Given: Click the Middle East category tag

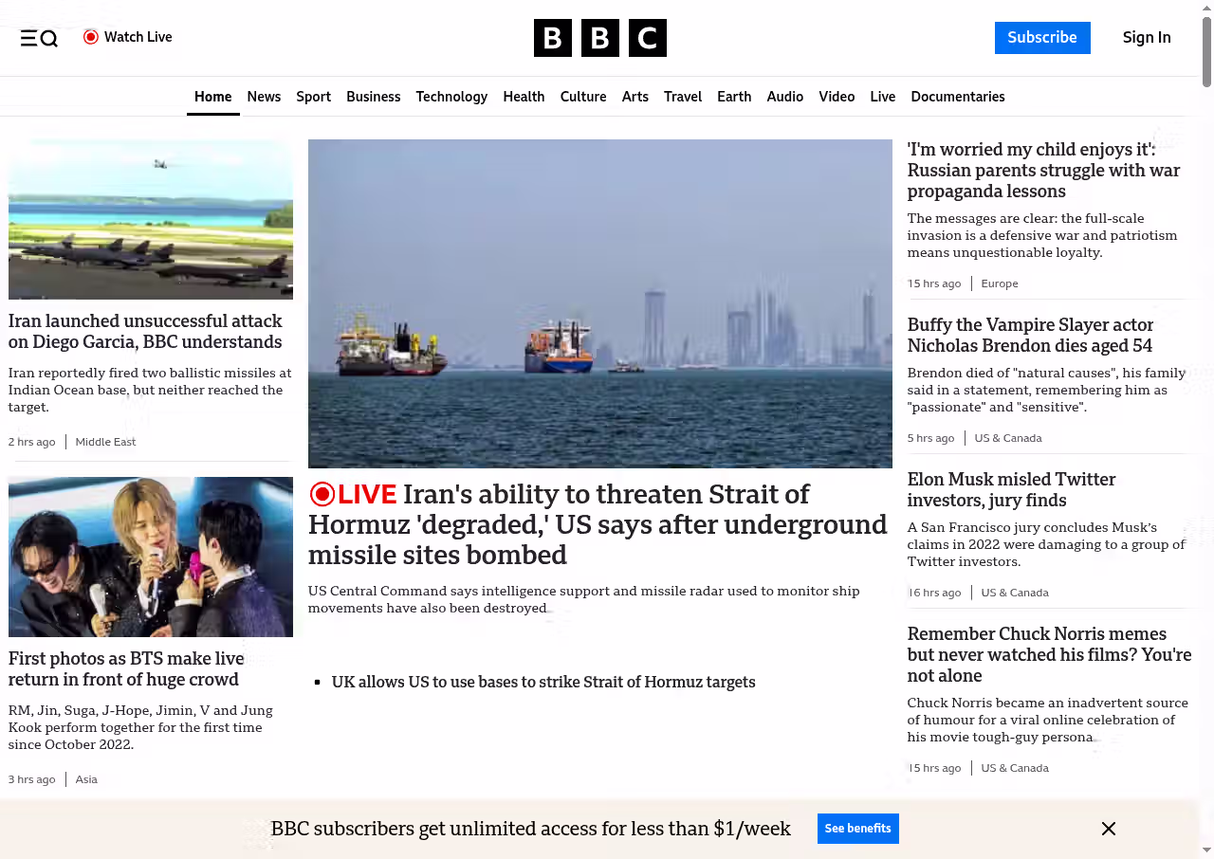Looking at the screenshot, I should pos(105,442).
